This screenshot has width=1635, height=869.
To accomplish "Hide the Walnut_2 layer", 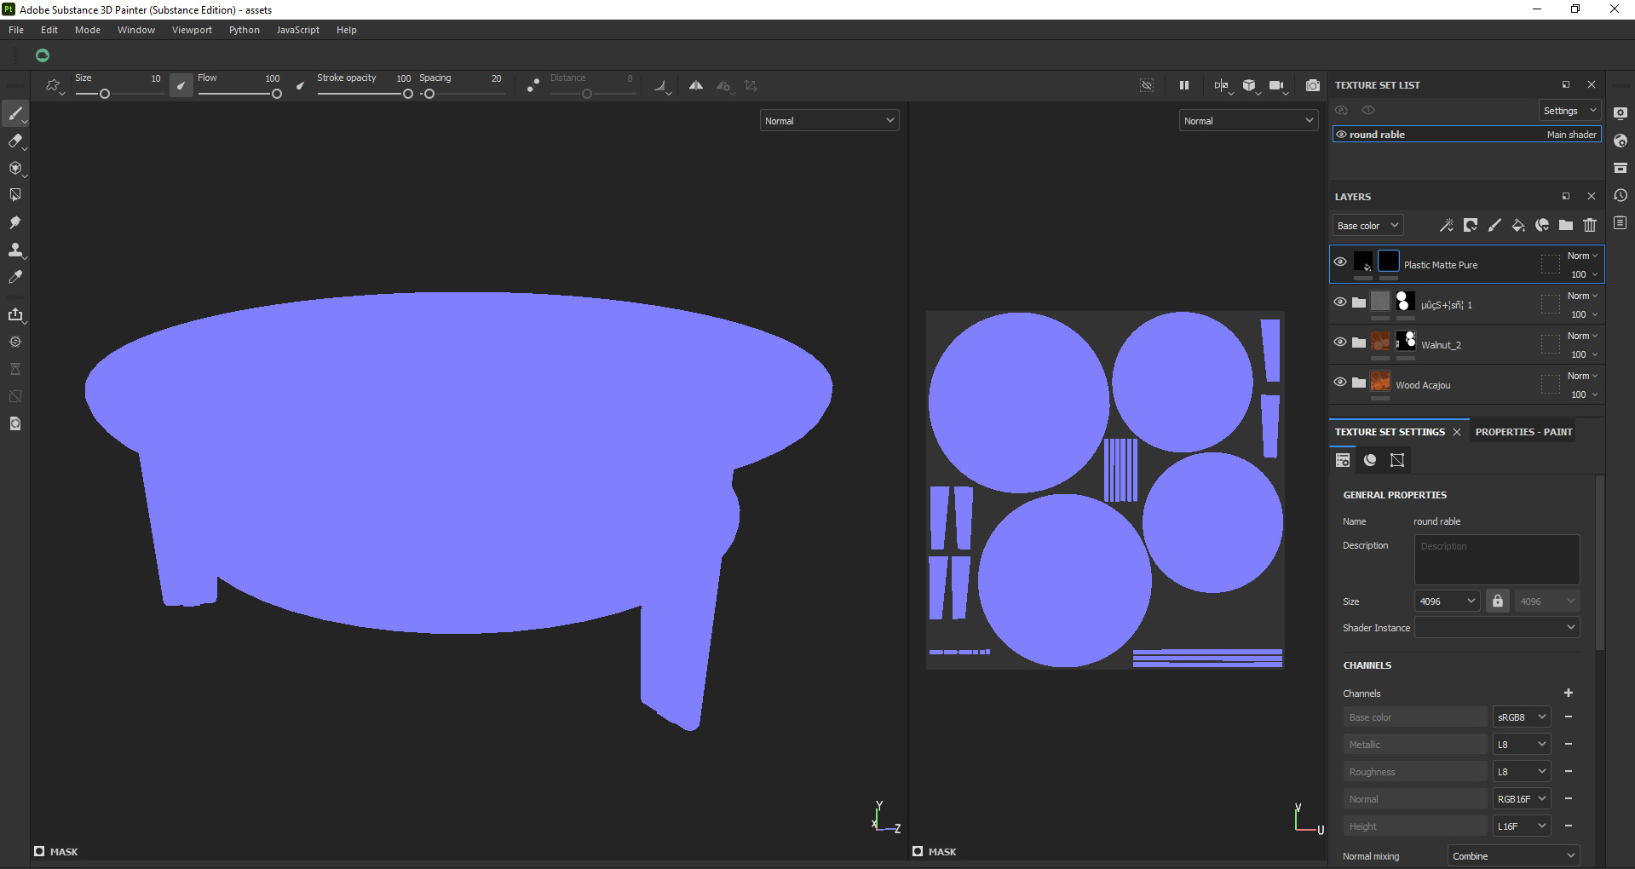I will point(1340,342).
